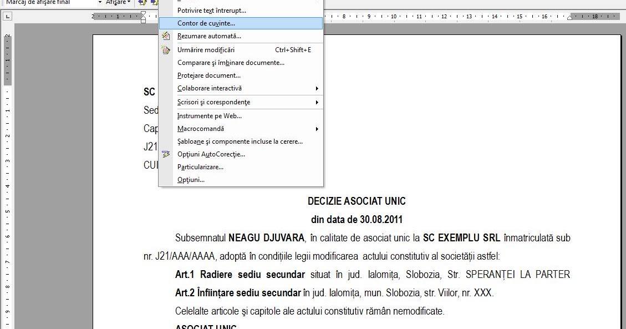
Task: Open Șabloane și componente incluse la cerere
Action: 241,141
